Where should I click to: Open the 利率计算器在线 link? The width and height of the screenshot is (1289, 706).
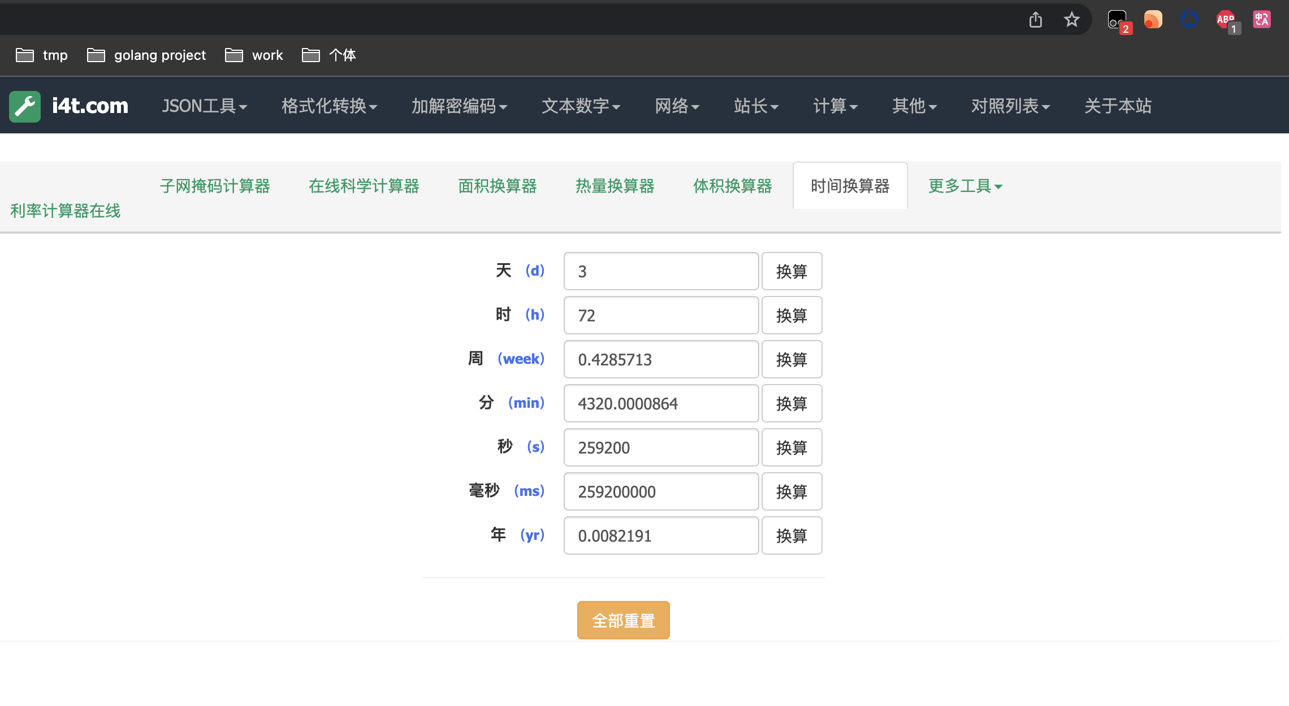pos(66,211)
